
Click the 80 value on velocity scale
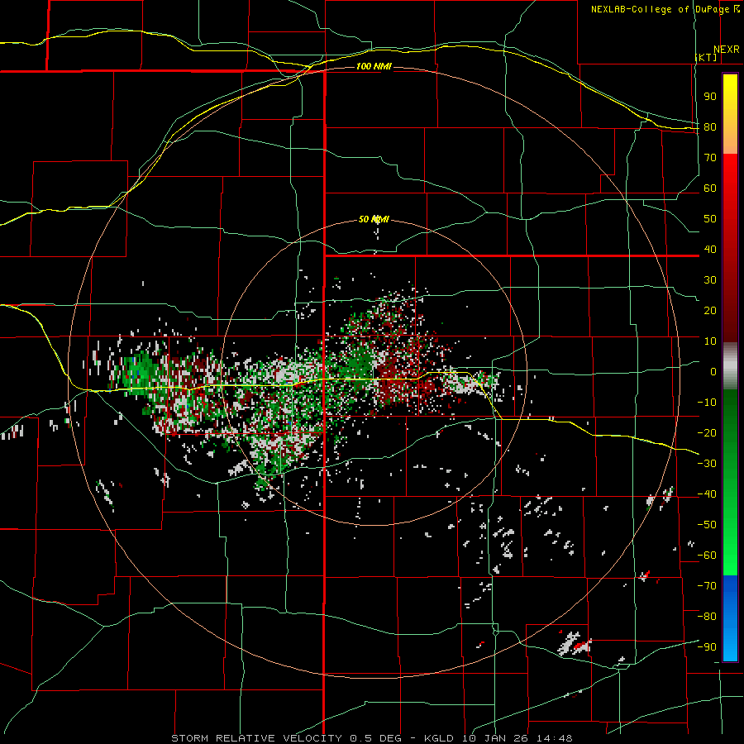710,127
